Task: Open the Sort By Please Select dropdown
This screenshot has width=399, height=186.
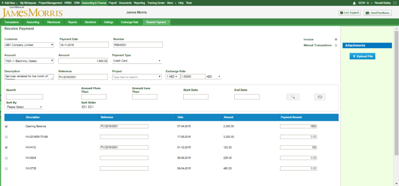Action: [x=25, y=107]
